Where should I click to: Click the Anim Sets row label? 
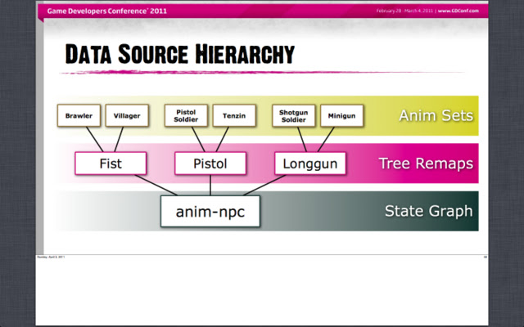(x=435, y=116)
